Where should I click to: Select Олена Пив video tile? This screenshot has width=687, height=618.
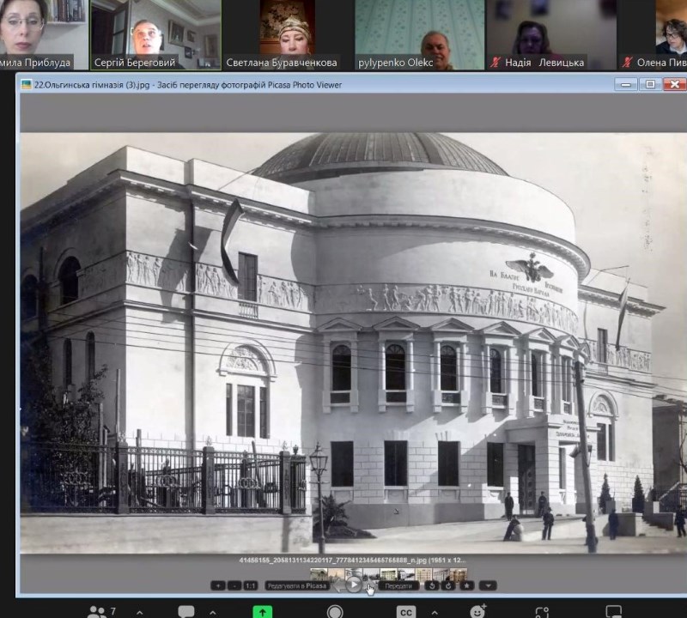click(x=653, y=34)
